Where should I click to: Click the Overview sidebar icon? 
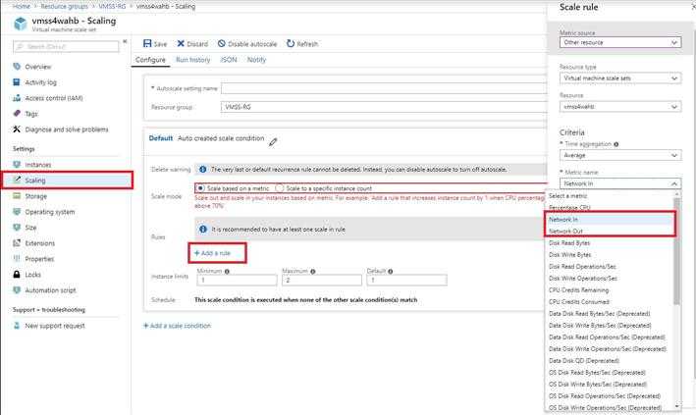[x=17, y=67]
